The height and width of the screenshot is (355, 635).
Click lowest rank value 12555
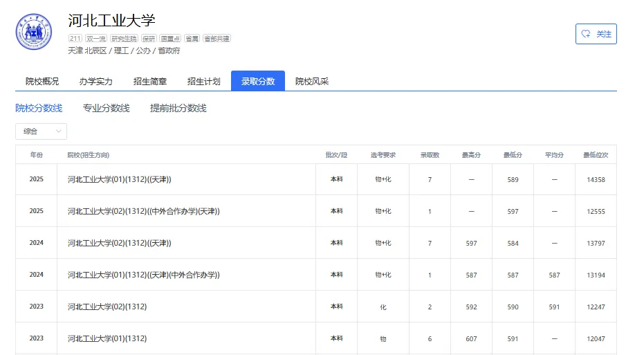596,212
